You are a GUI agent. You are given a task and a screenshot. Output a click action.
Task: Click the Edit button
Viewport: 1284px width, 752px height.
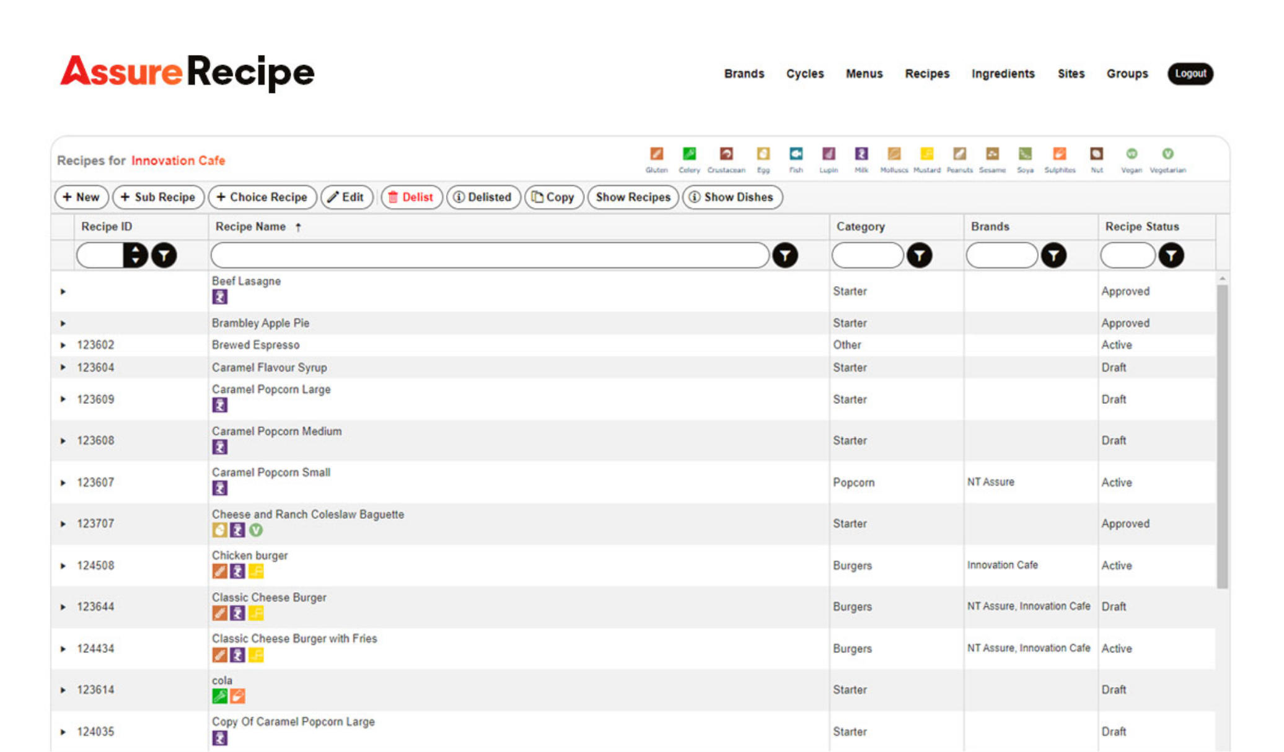click(346, 197)
